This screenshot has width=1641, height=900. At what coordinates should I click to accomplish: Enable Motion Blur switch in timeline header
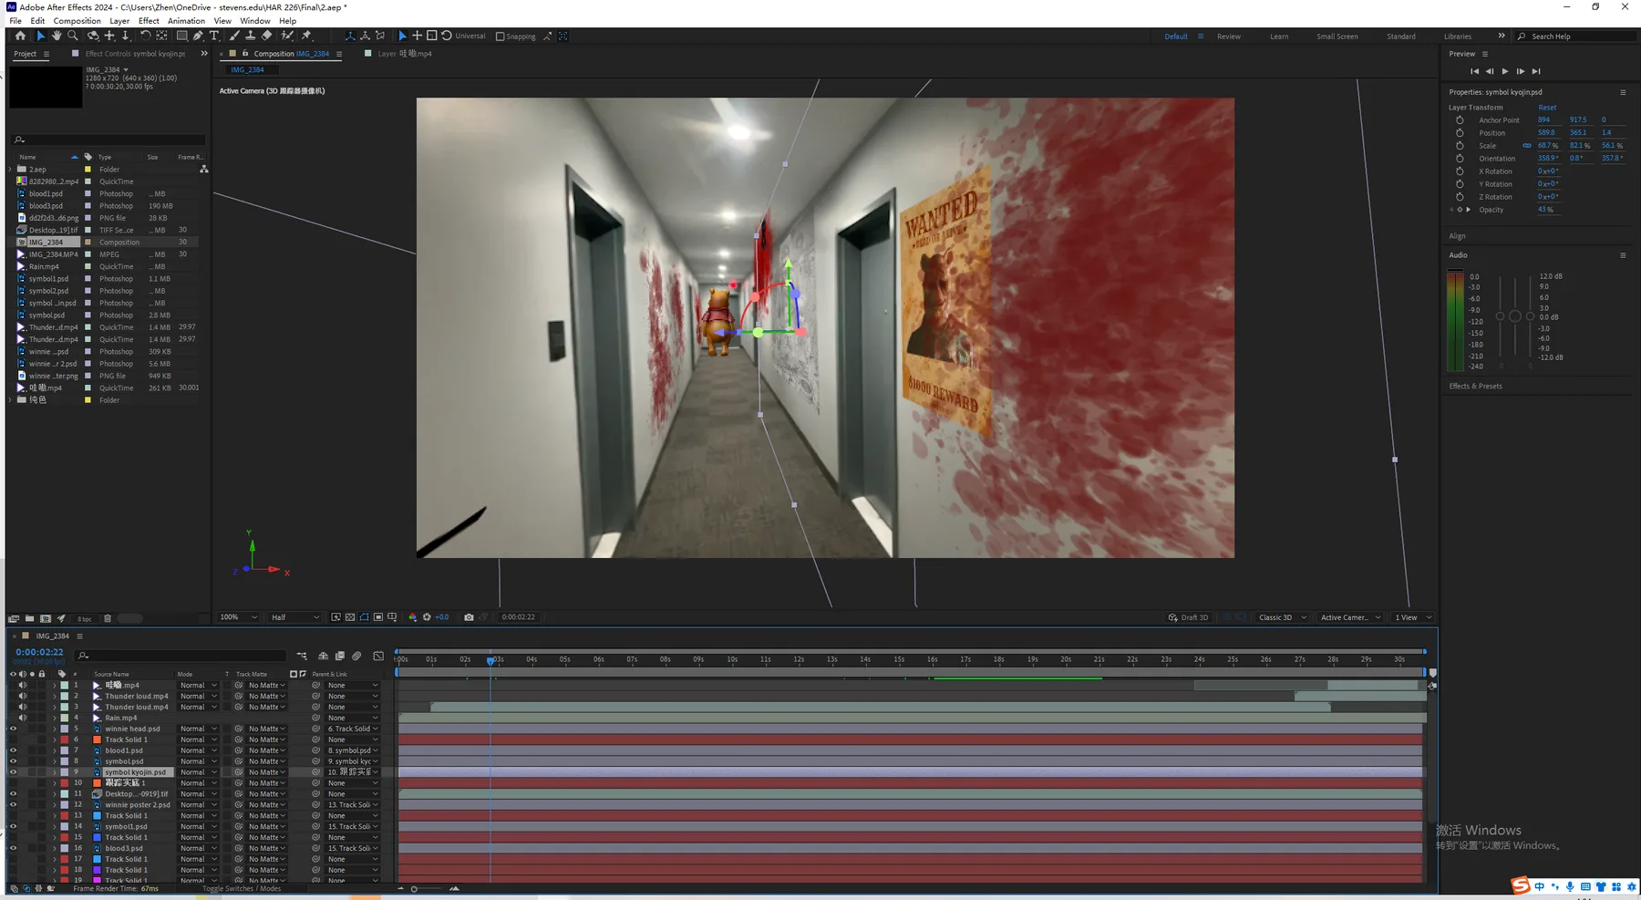point(356,656)
